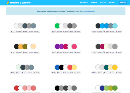130x93 pixels.
Task: Expand the Tools dropdown in navbar
Action: [103, 3]
